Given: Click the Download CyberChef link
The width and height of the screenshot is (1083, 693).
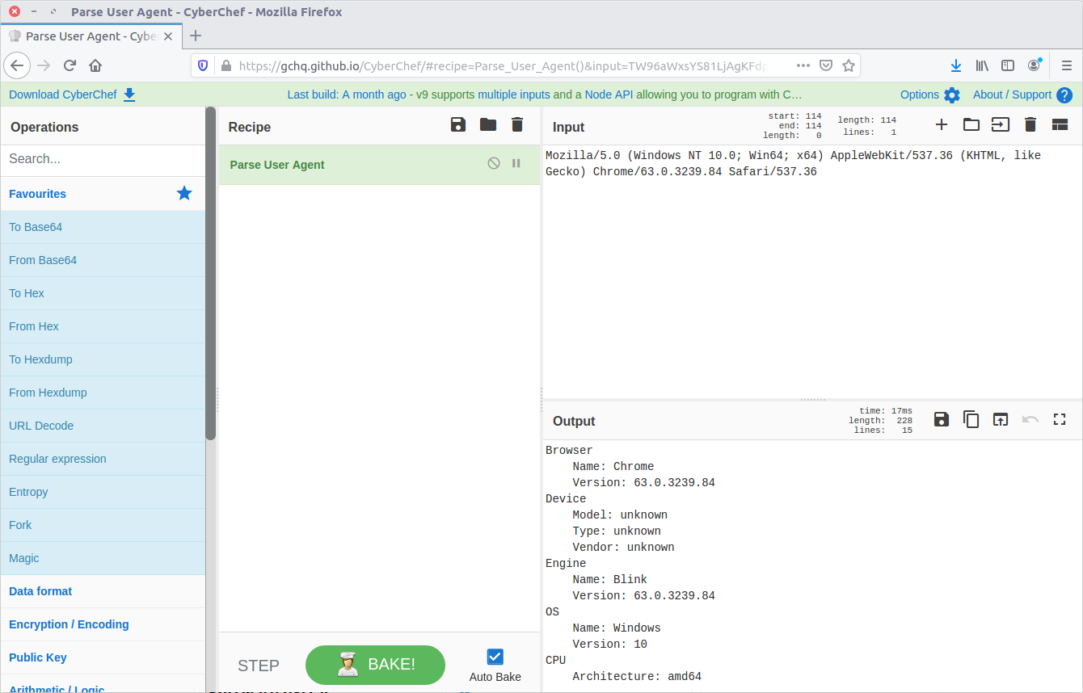Looking at the screenshot, I should point(72,94).
